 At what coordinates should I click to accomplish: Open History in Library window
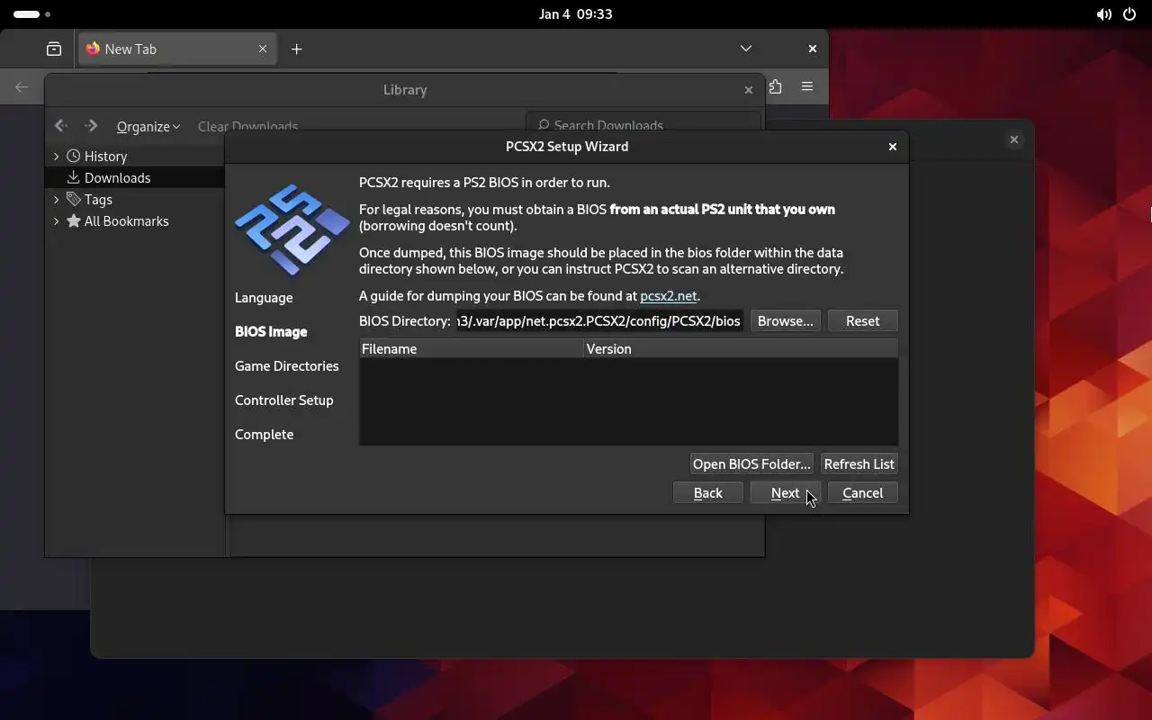105,156
